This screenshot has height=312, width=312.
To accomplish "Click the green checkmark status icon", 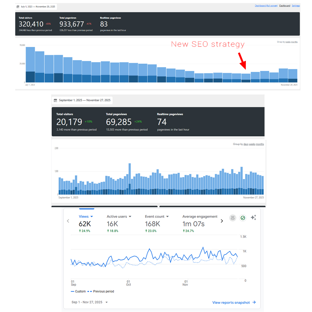I will (x=243, y=218).
